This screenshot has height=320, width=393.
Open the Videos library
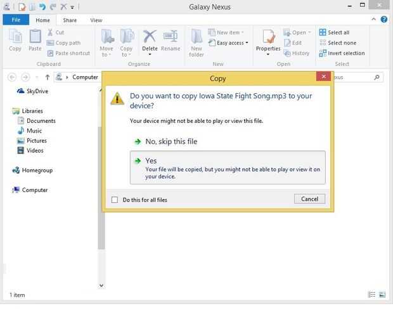(30, 150)
